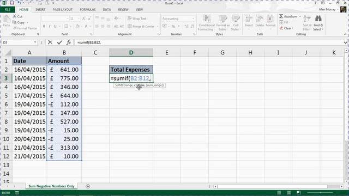Open Find & Select binoculars
Viewport: 349px width, 196px height.
(318, 23)
